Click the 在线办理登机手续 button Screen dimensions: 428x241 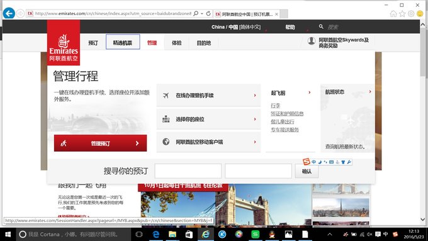click(208, 95)
